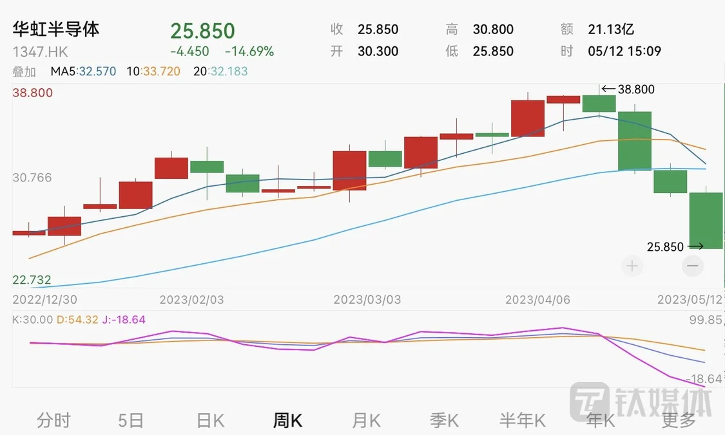Image resolution: width=725 pixels, height=435 pixels.
Task: Switch to 月K monthly candlestick tab
Action: point(366,420)
